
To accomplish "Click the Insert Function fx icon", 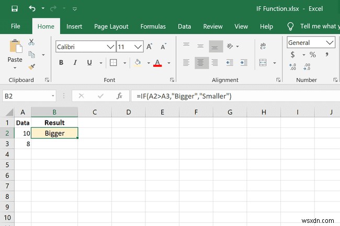I will (x=119, y=96).
